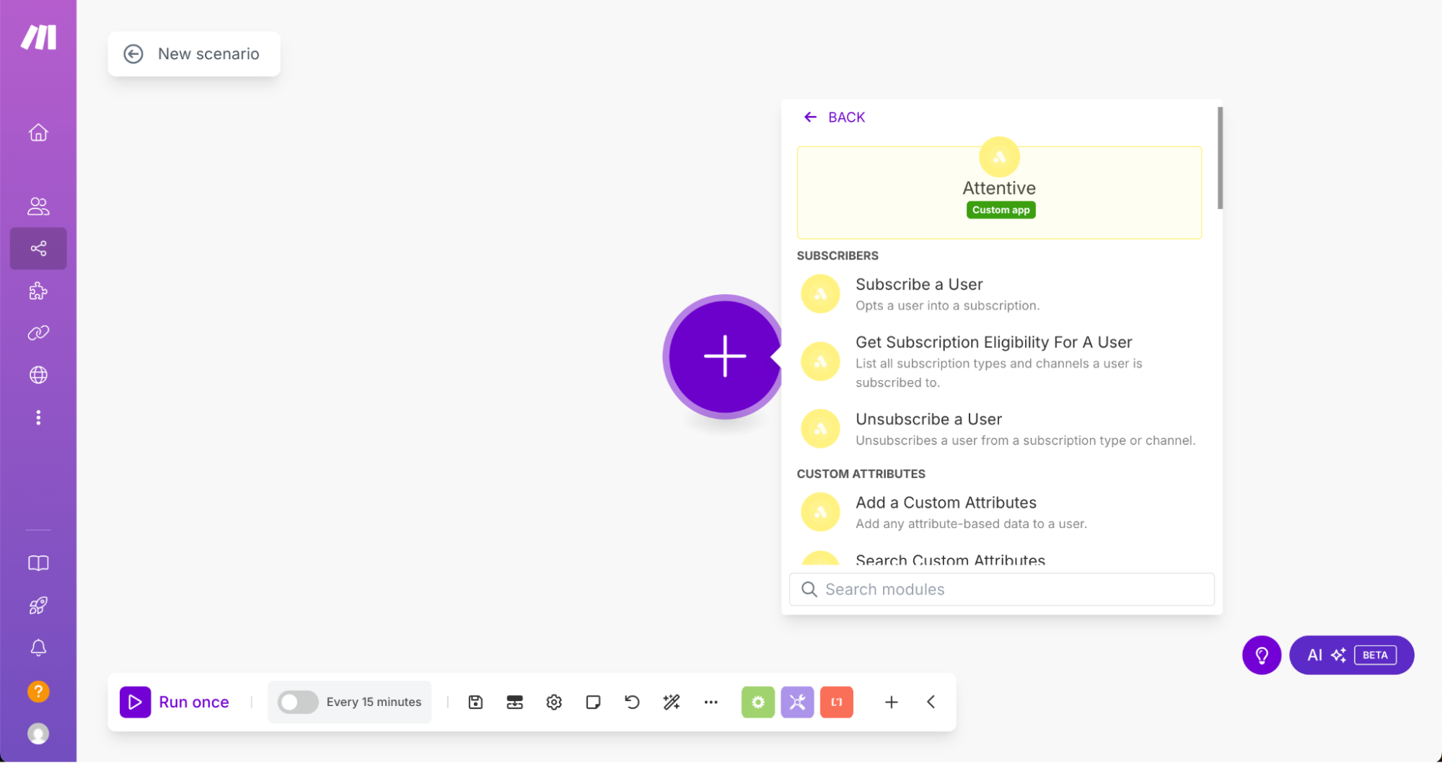Select the Unsubscribe a User module
Viewport: 1442px width, 763px height.
999,429
